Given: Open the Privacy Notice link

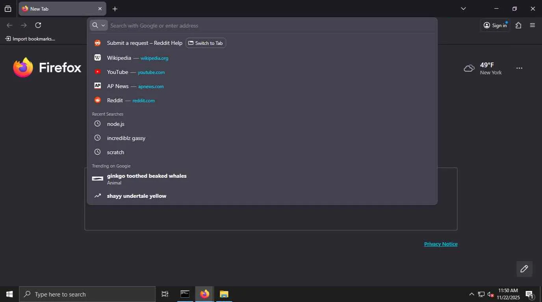Looking at the screenshot, I should pos(441,244).
